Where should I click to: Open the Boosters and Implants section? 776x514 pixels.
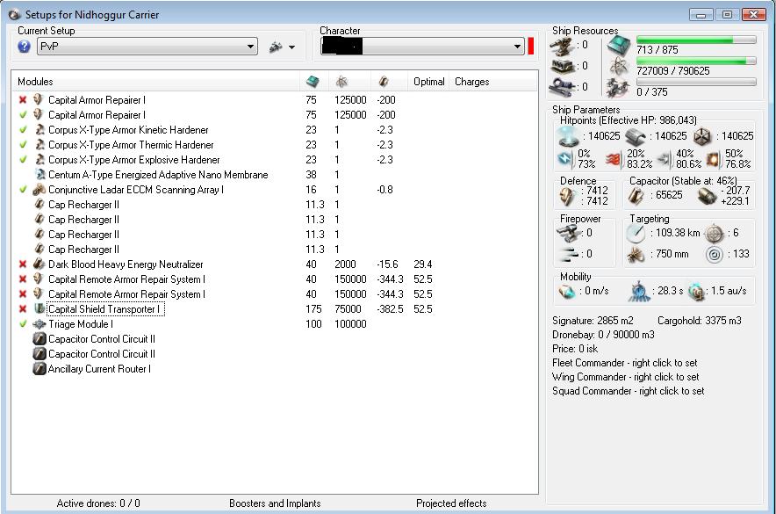[x=275, y=503]
